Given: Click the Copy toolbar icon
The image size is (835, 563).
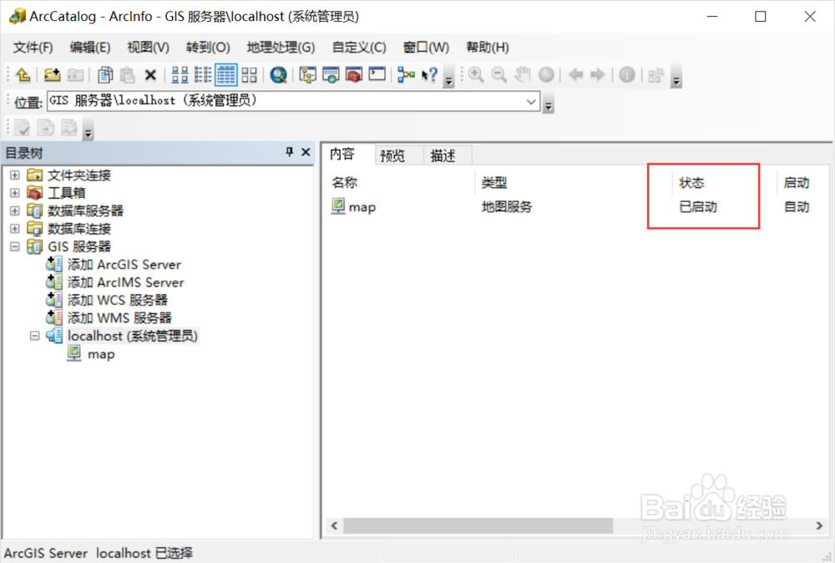Looking at the screenshot, I should tap(105, 75).
